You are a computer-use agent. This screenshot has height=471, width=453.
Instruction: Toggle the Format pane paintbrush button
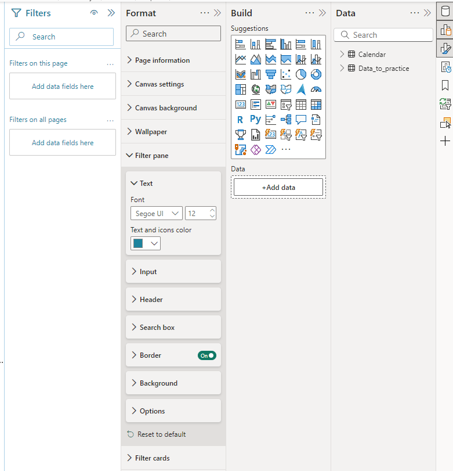(445, 48)
